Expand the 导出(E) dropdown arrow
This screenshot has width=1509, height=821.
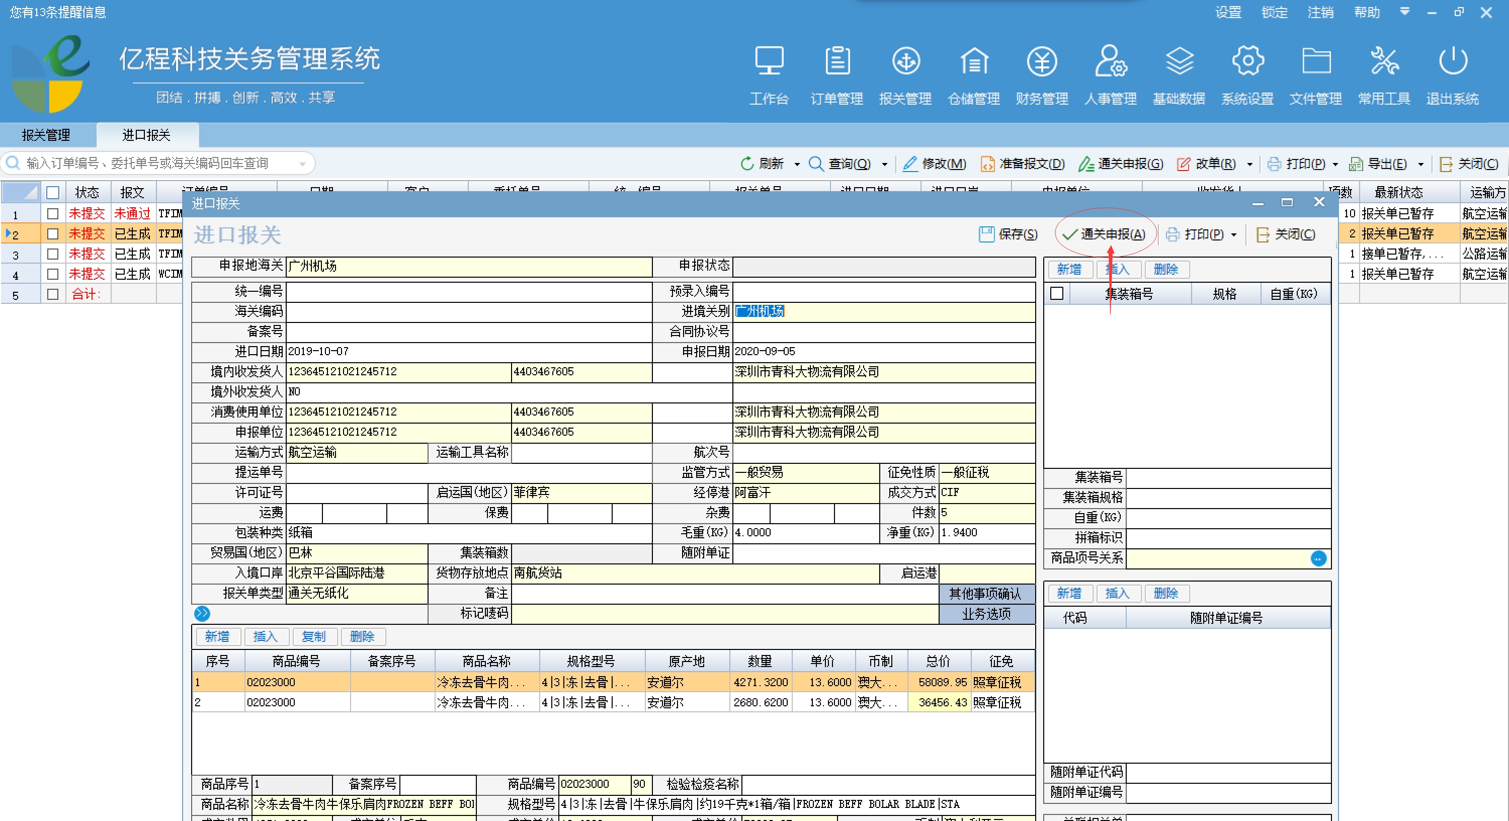[1420, 163]
